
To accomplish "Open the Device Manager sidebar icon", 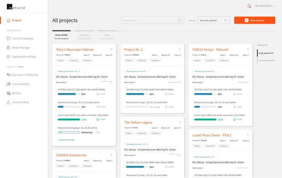I will point(8,48).
